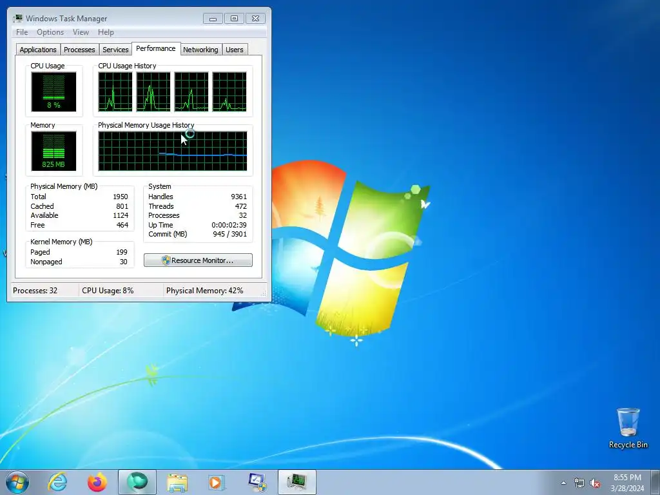Open the clock showing 8:55 PM

tap(627, 482)
